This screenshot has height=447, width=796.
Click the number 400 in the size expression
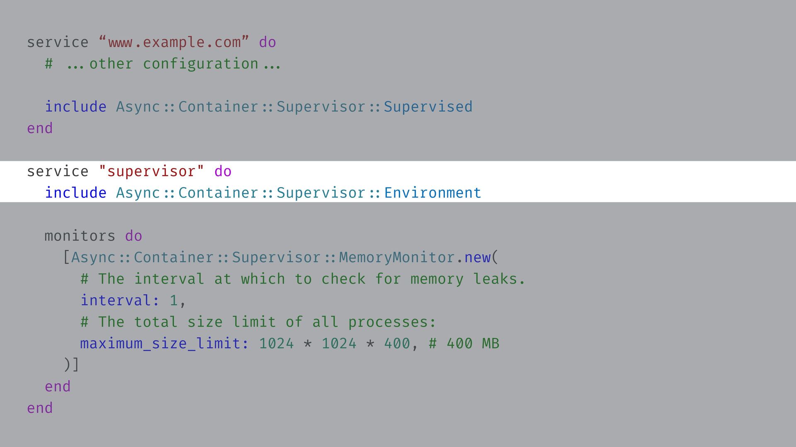[x=396, y=344]
